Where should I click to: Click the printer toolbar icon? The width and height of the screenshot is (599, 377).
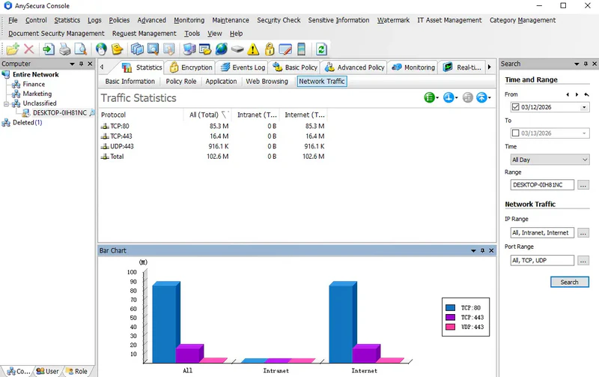pyautogui.click(x=64, y=49)
